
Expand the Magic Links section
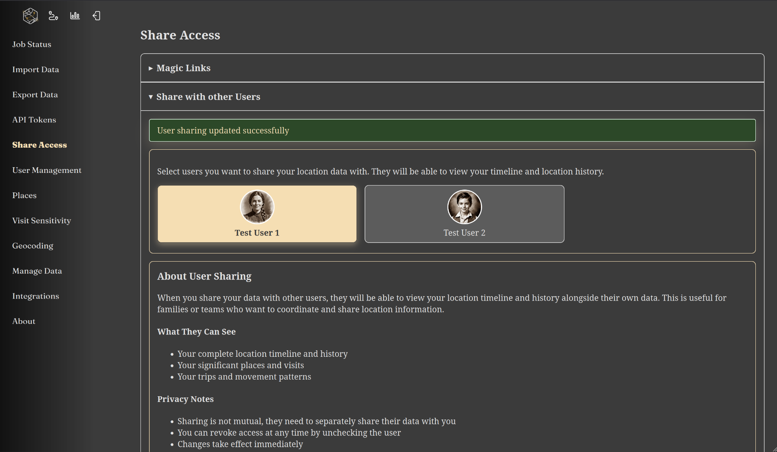tap(183, 68)
